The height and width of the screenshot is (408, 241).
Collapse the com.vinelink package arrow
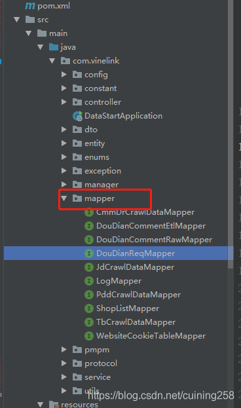pyautogui.click(x=52, y=61)
